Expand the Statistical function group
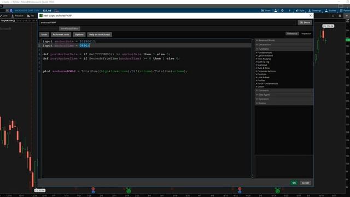350x197 pixels. [262, 65]
